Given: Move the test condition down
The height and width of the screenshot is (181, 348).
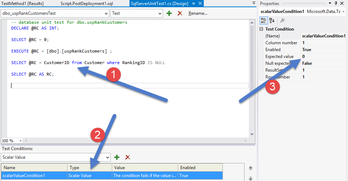Looking at the screenshot, I should pos(251,178).
